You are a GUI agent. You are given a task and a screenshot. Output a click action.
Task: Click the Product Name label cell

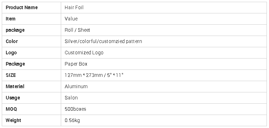click(x=31, y=7)
